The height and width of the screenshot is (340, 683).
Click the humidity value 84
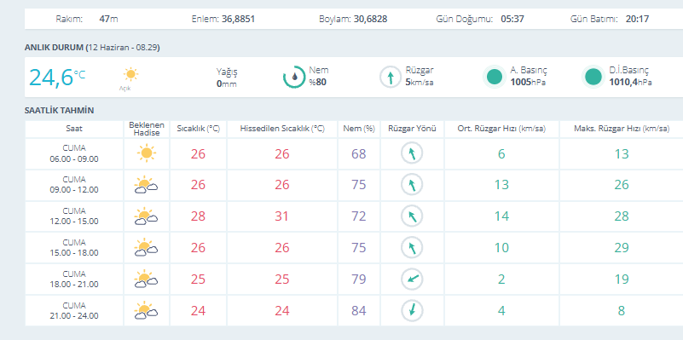[359, 311]
